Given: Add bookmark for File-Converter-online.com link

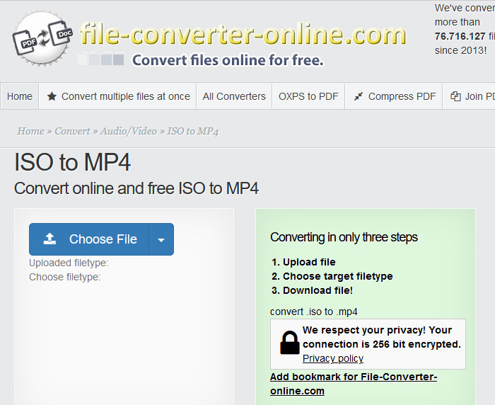Looking at the screenshot, I should [x=354, y=384].
